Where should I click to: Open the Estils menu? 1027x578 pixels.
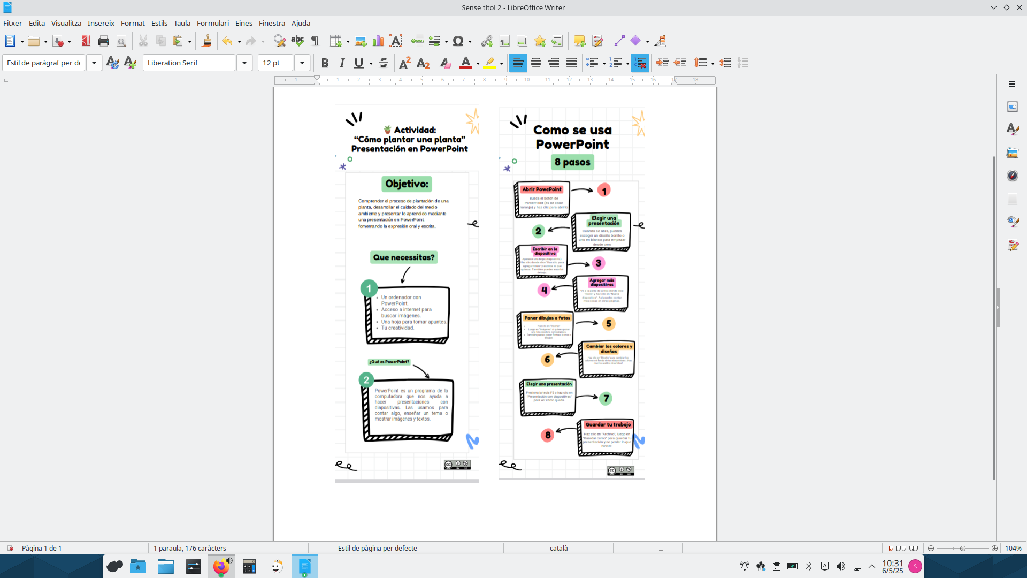click(x=159, y=23)
